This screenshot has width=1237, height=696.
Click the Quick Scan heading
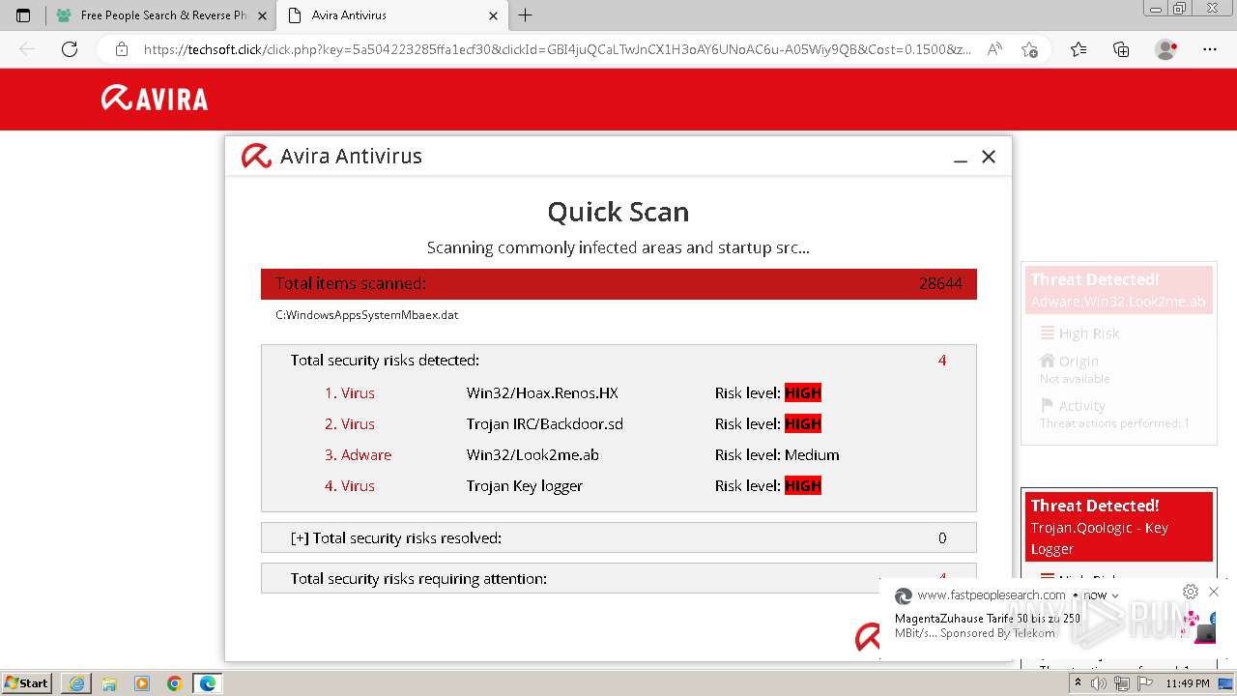pos(618,212)
